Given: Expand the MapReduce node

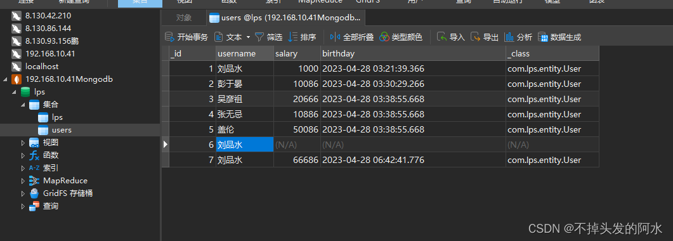Looking at the screenshot, I should coord(23,181).
